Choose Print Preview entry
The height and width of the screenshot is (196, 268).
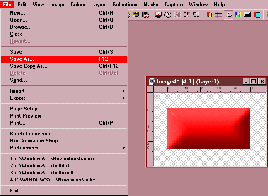[x=64, y=116]
